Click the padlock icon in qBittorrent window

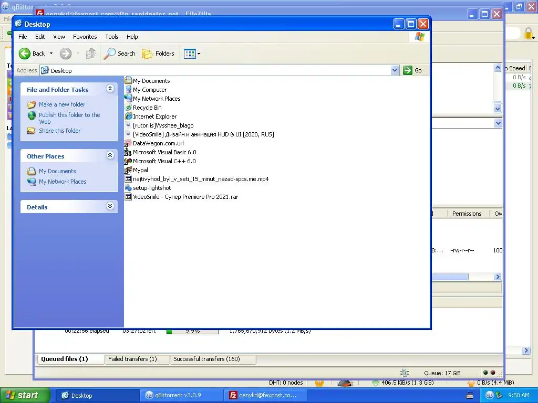tap(529, 34)
